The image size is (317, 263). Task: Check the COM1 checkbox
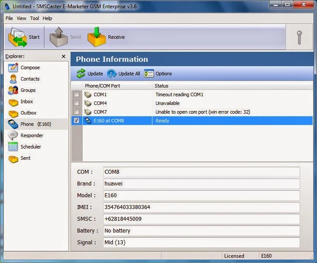(x=77, y=94)
